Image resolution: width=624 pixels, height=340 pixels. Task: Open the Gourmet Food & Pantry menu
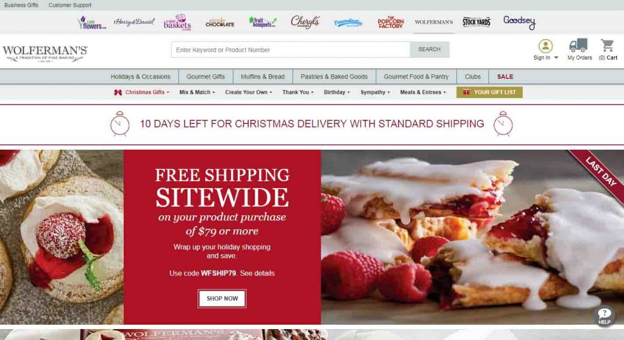[416, 77]
